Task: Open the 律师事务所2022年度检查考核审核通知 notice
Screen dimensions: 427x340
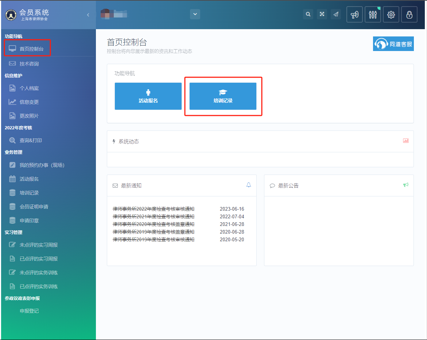Action: pos(154,209)
